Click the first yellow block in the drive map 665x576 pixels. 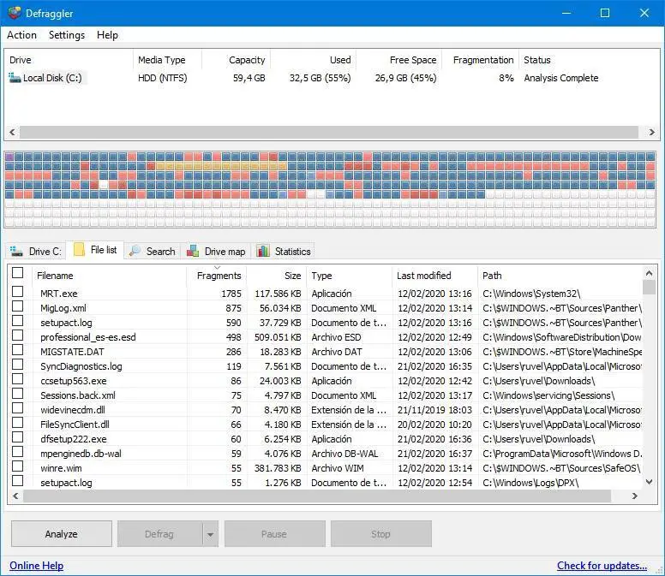tap(160, 166)
